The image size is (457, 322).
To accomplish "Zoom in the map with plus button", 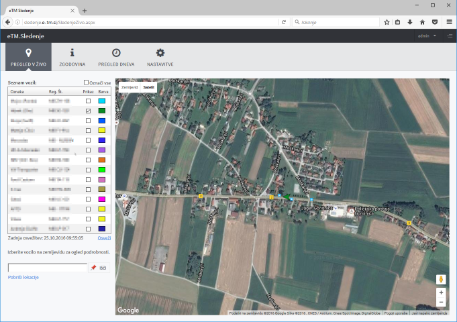I will [x=441, y=292].
